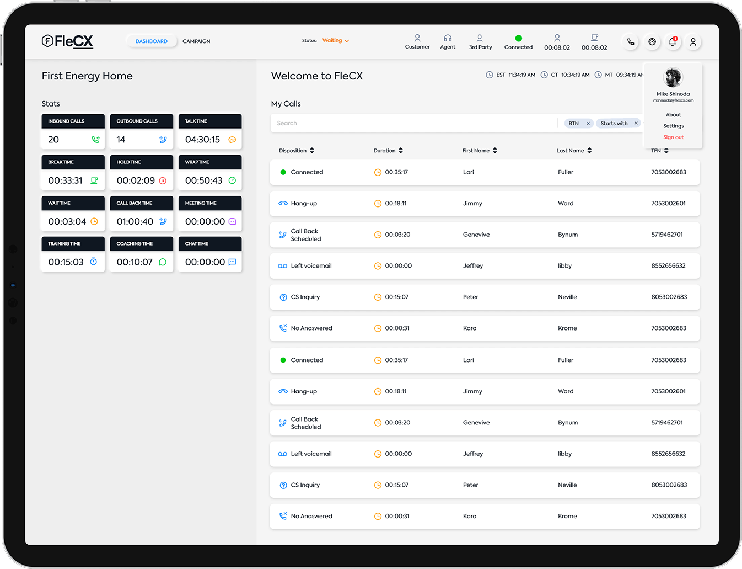Screen dimensions: 742x569
Task: Switch to the DASHBOARD tab
Action: 152,41
